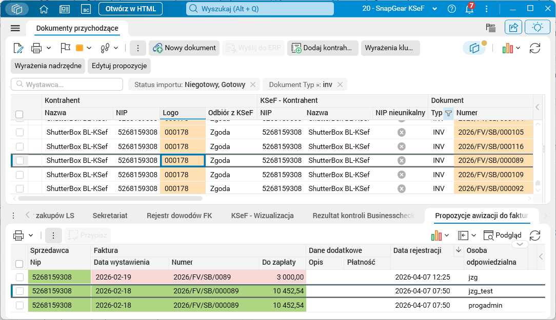
Task: Refresh the incoming documents list
Action: [535, 48]
